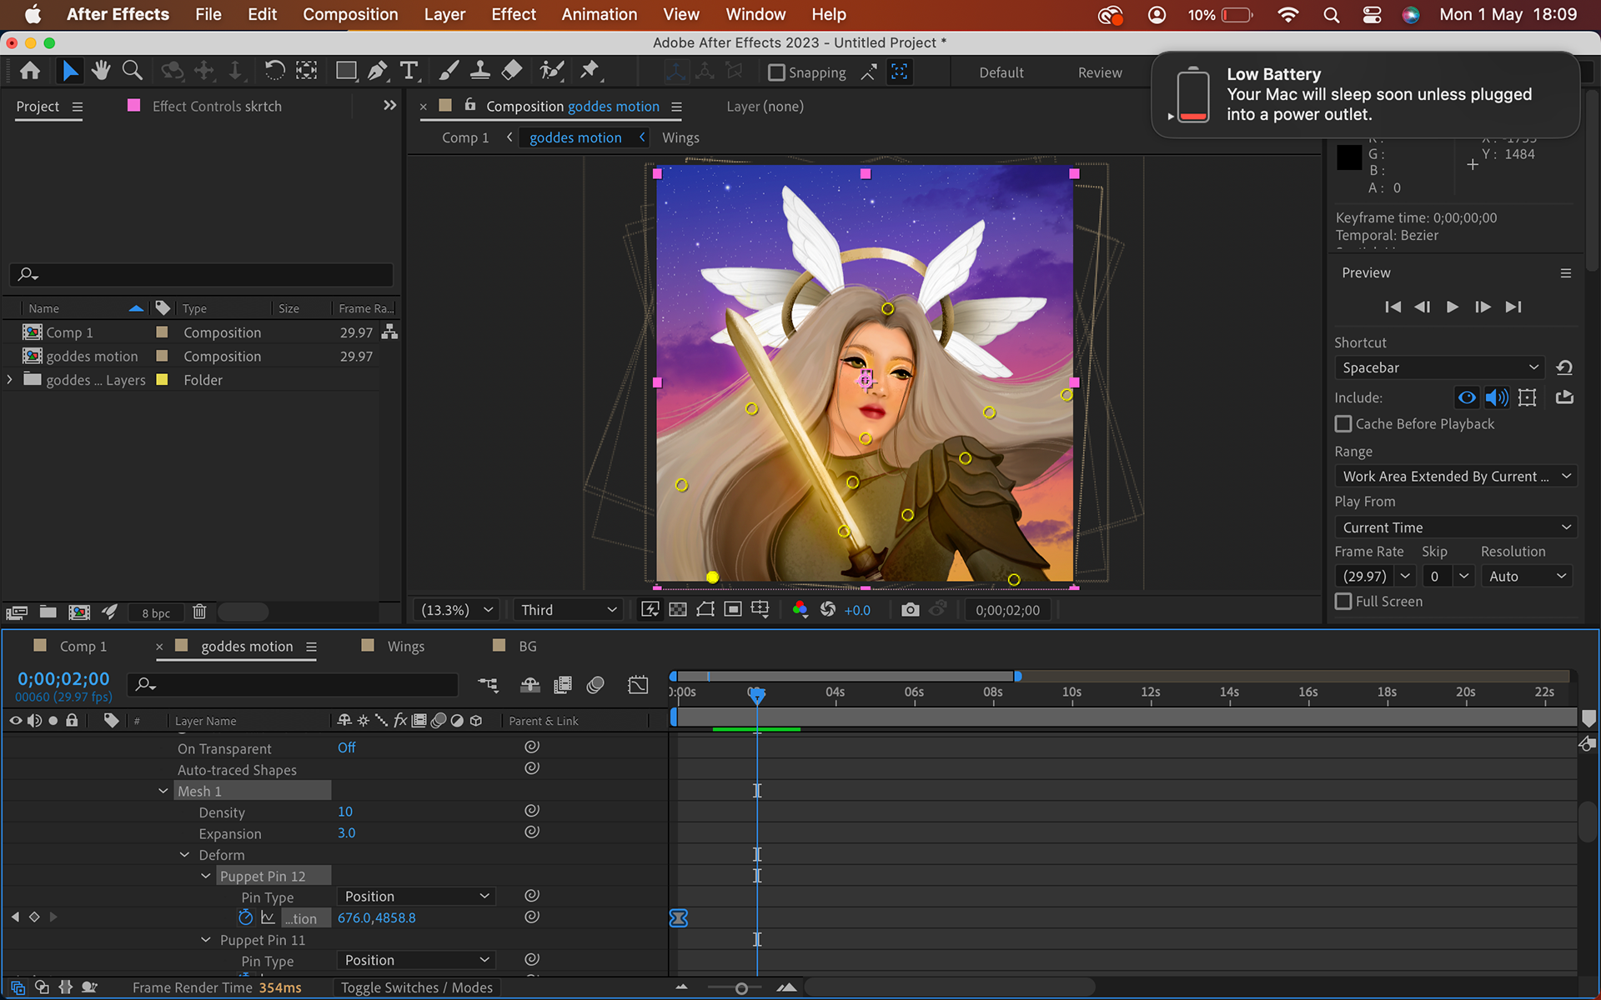
Task: Open the Shortcut Spacebar dropdown
Action: (1440, 367)
